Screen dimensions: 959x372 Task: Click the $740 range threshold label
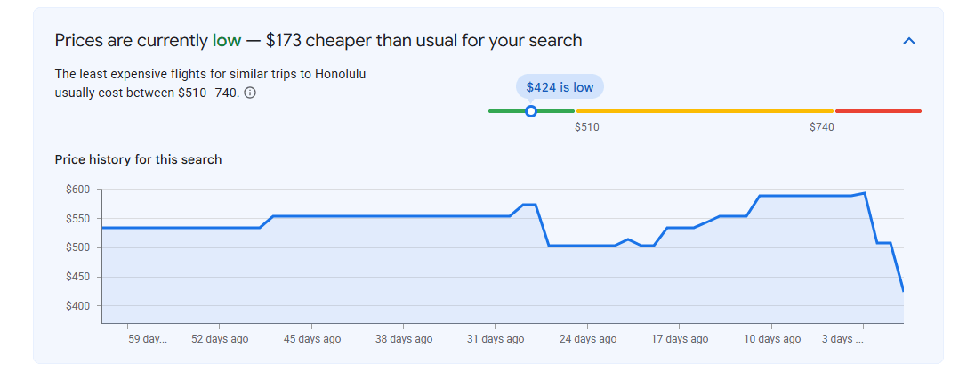(x=821, y=127)
